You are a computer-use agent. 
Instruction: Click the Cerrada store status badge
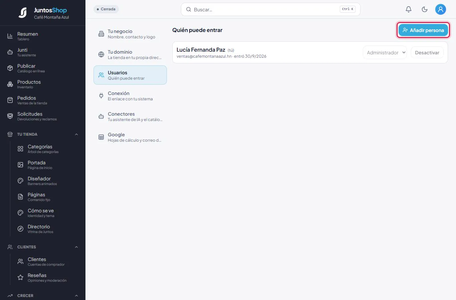tap(106, 9)
